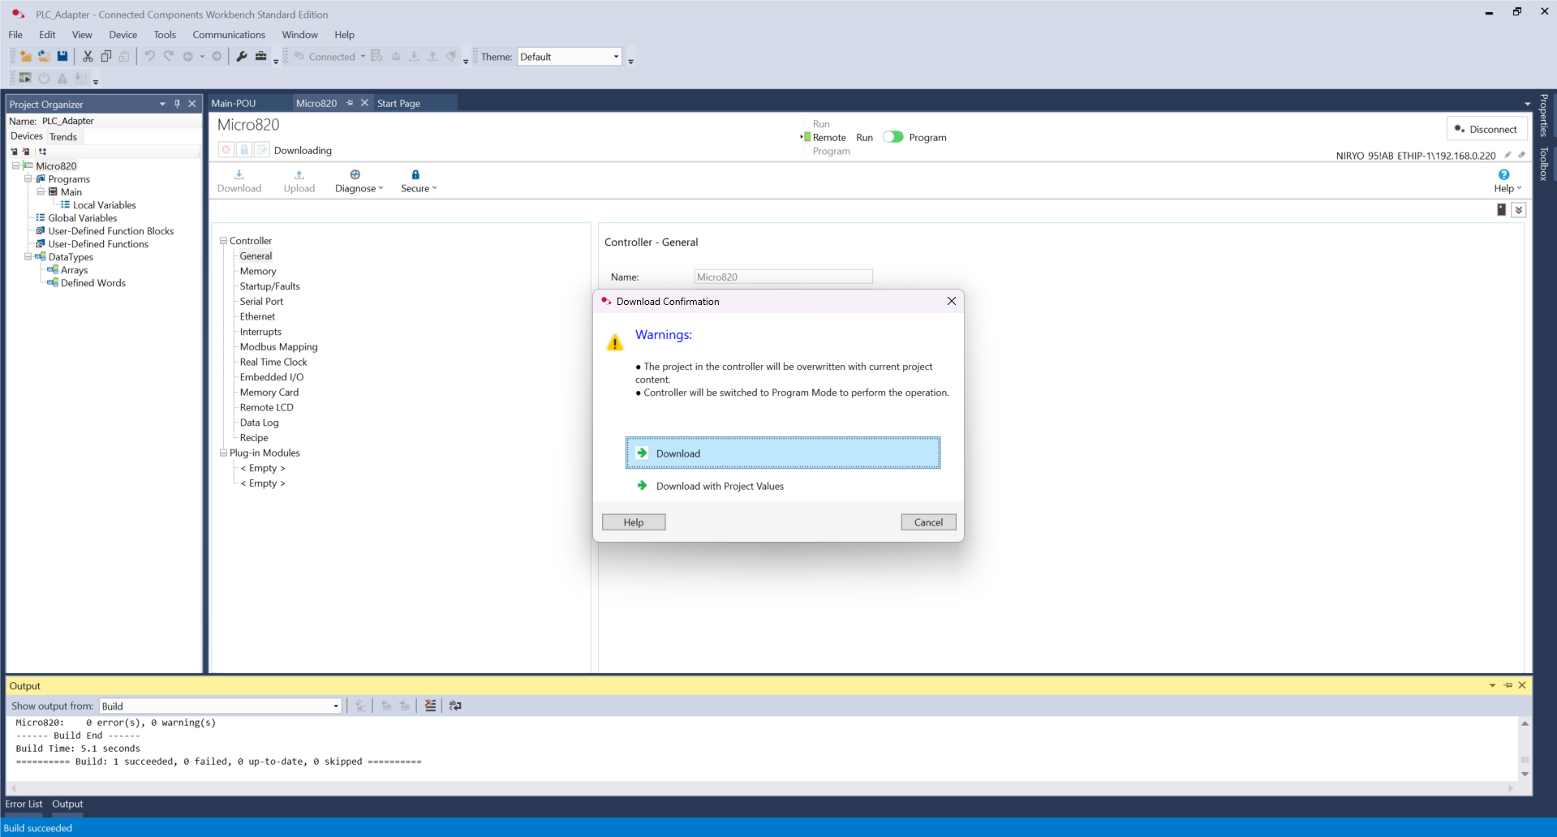Cancel the Download Confirmation dialog
Viewport: 1557px width, 837px height.
(x=927, y=522)
